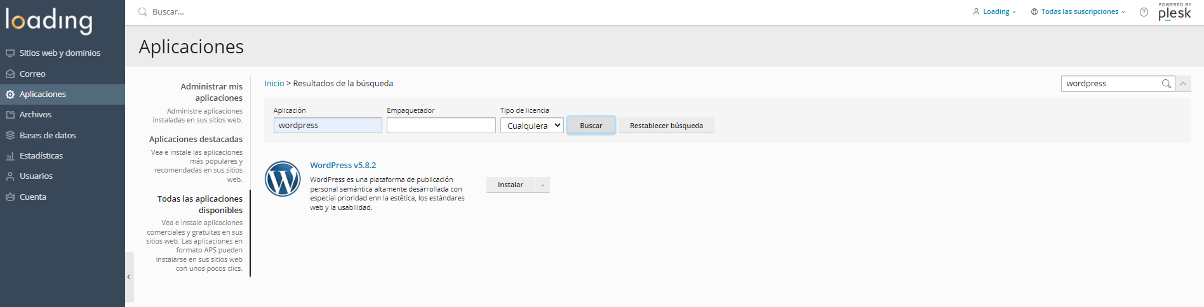
Task: Click the Plesk logo
Action: coord(1175,12)
